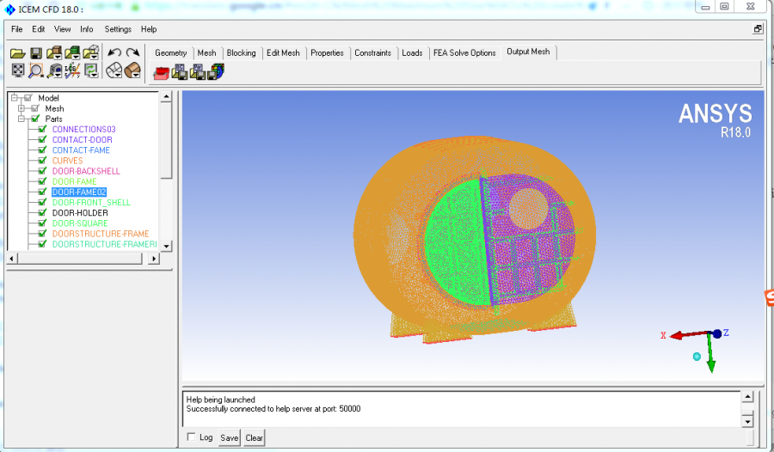Select the DOOR-FAME02 part in tree
The image size is (774, 452).
click(x=79, y=192)
